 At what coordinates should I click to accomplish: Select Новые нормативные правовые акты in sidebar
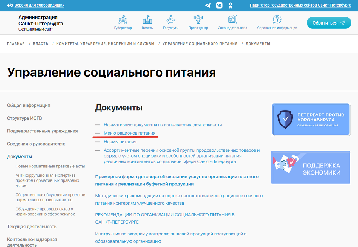coord(50,166)
